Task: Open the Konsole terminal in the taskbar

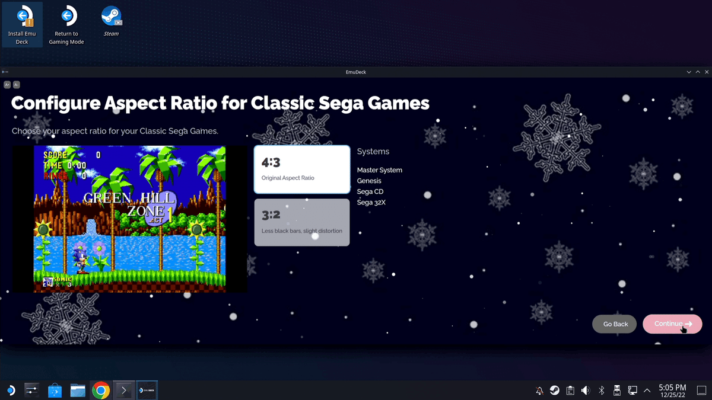Action: [x=123, y=391]
